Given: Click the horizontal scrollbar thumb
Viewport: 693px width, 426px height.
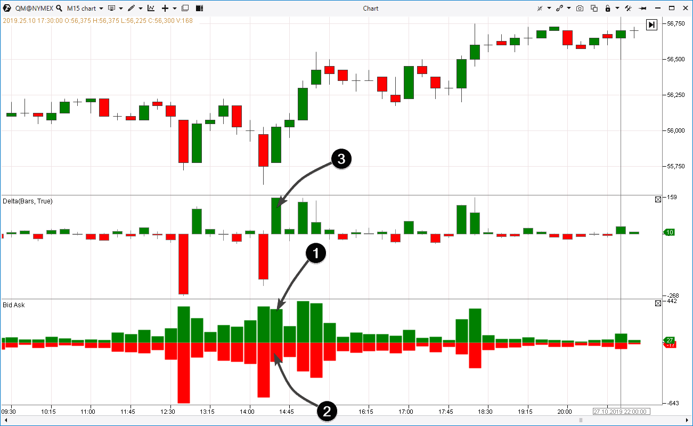Looking at the screenshot, I should tap(581, 421).
